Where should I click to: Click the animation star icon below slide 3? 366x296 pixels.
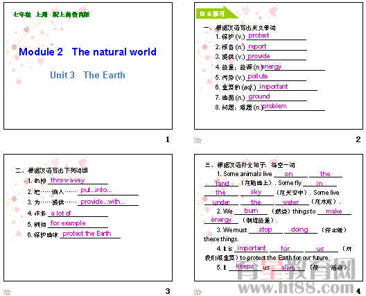(7, 292)
